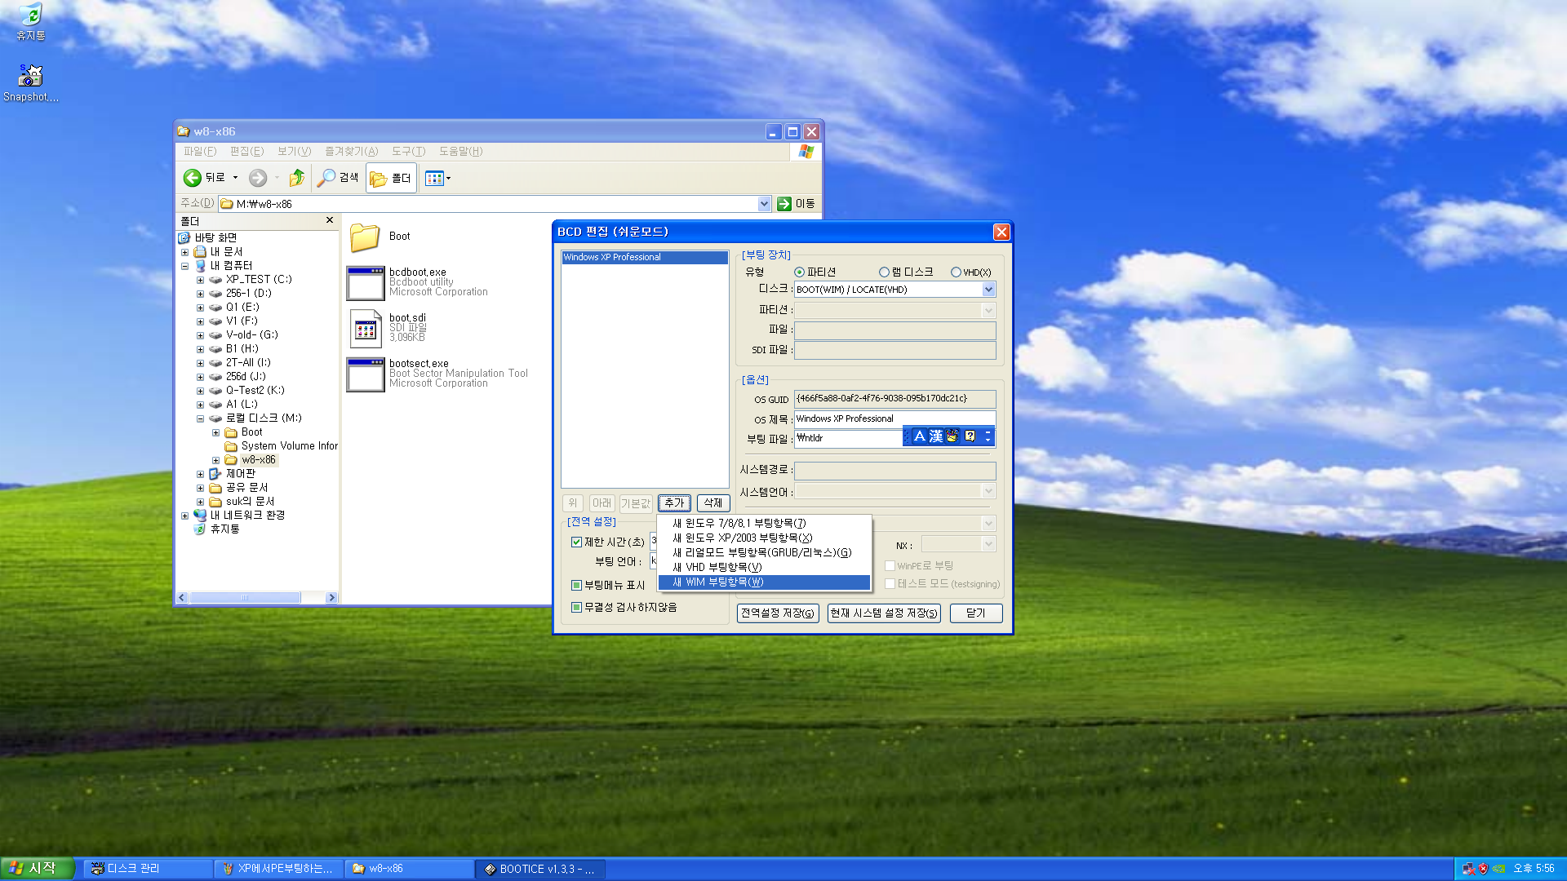This screenshot has height=881, width=1567.
Task: Toggle the show boot menu checkbox
Action: tap(577, 586)
